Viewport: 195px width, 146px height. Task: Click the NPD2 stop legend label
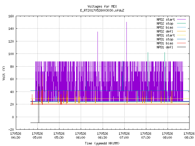pyautogui.click(x=165, y=23)
